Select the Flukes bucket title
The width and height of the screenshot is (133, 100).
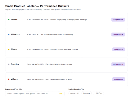[14, 49]
